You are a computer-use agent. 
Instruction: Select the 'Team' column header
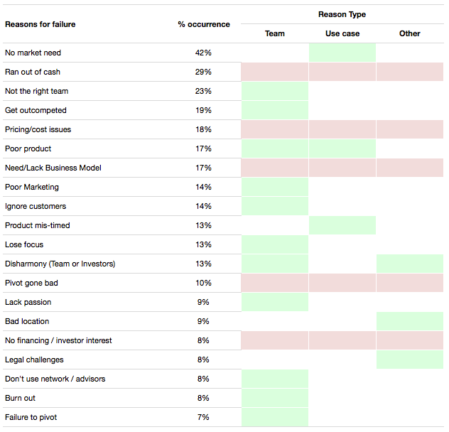[274, 33]
